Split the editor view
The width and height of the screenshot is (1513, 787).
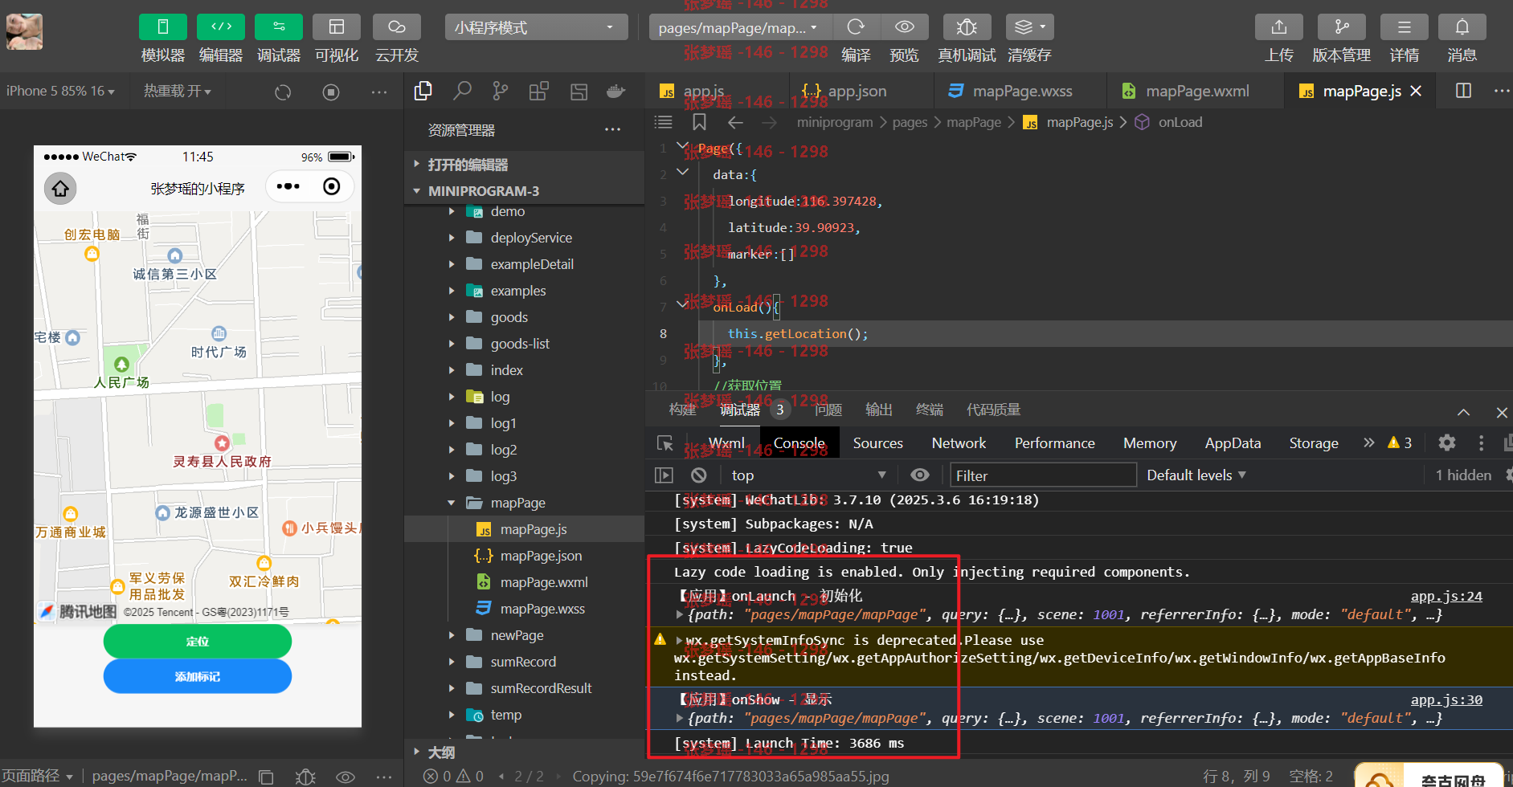pyautogui.click(x=1464, y=91)
